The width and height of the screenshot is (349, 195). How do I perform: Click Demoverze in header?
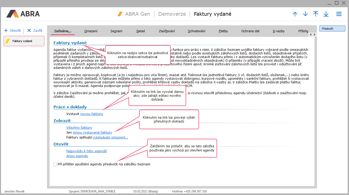[172, 14]
